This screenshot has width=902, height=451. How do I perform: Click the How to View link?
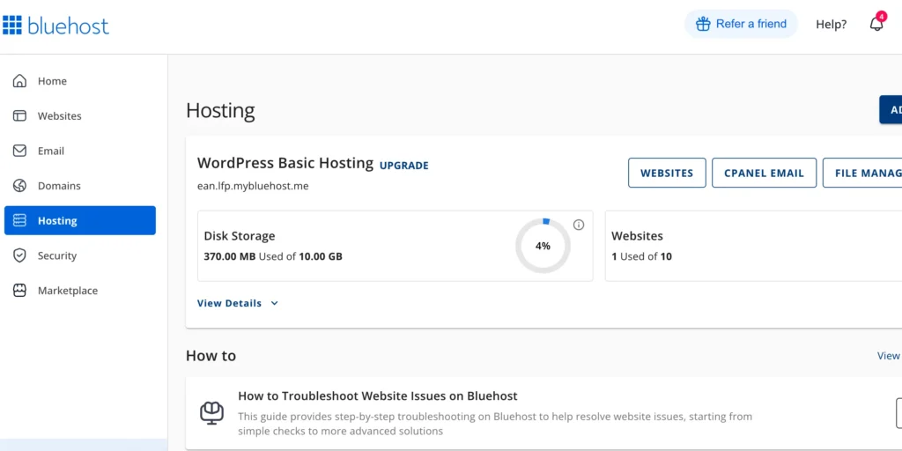click(889, 356)
